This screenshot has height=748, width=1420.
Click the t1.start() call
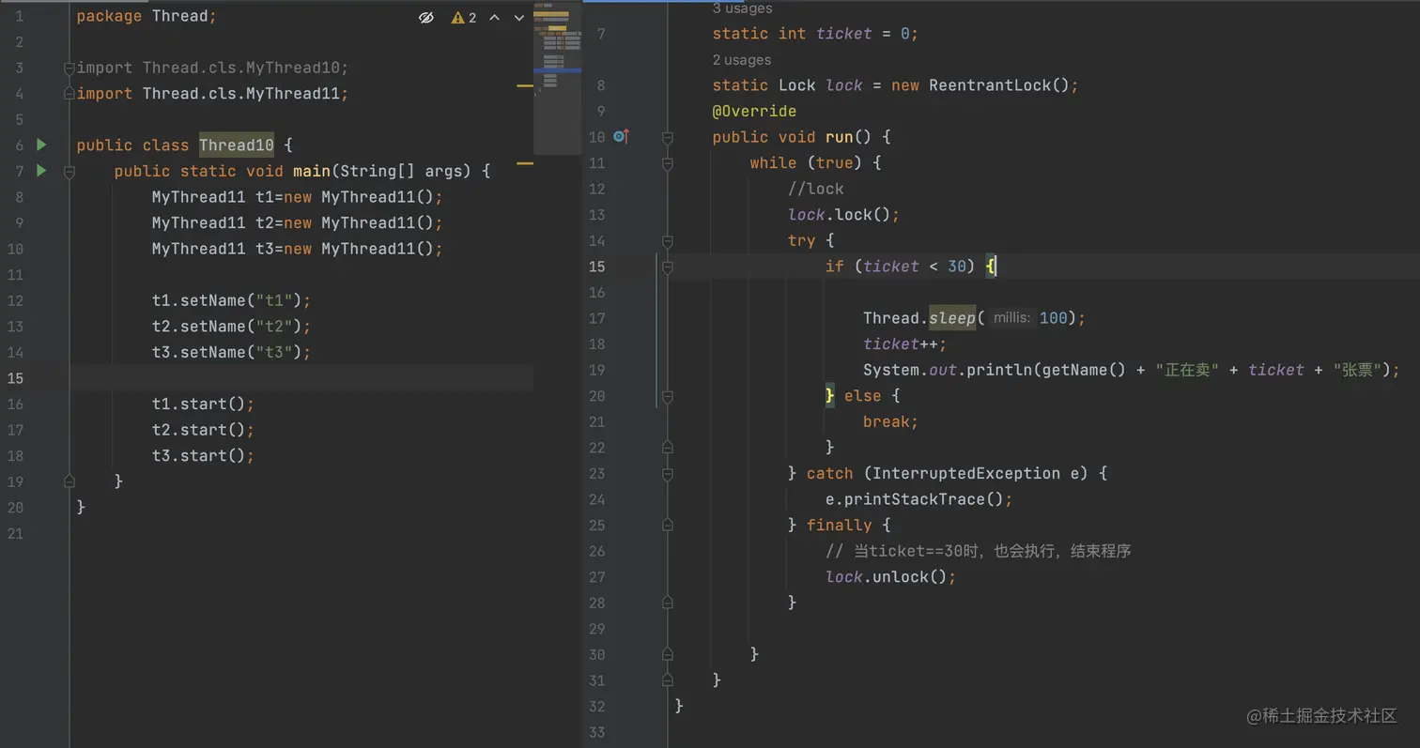tap(203, 404)
